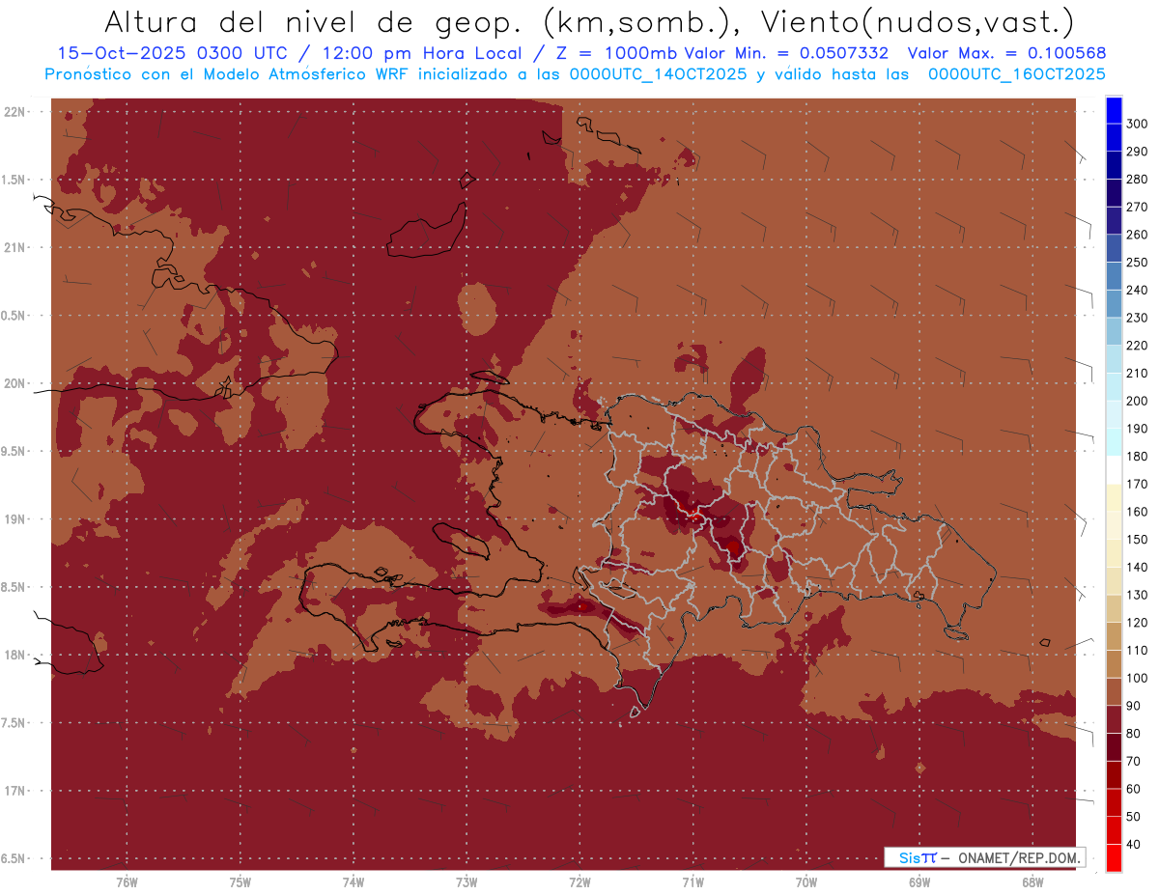Click the SisPI ONAMET/REP.DOM. credit label

(984, 857)
